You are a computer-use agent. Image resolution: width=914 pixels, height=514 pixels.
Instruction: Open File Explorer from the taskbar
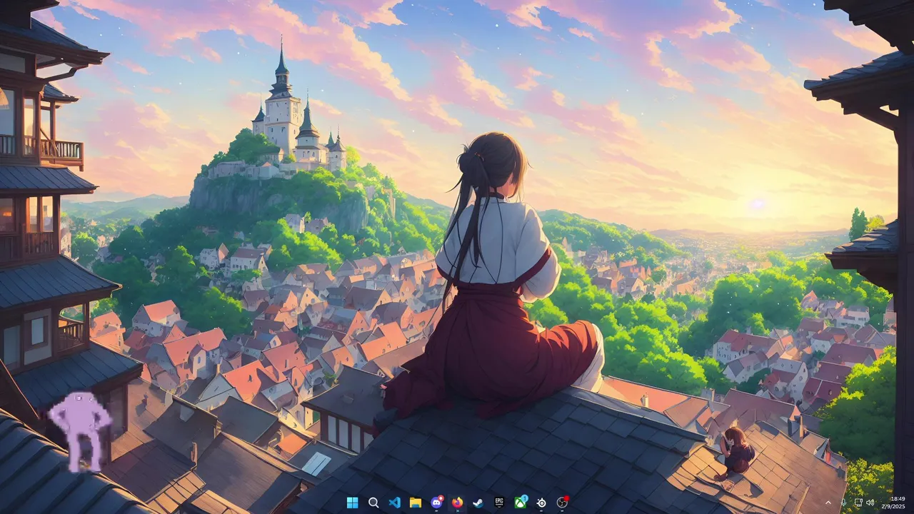pyautogui.click(x=415, y=503)
